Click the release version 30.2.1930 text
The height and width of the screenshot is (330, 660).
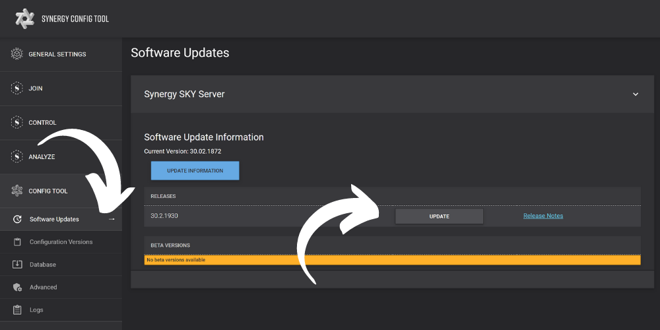(x=164, y=216)
